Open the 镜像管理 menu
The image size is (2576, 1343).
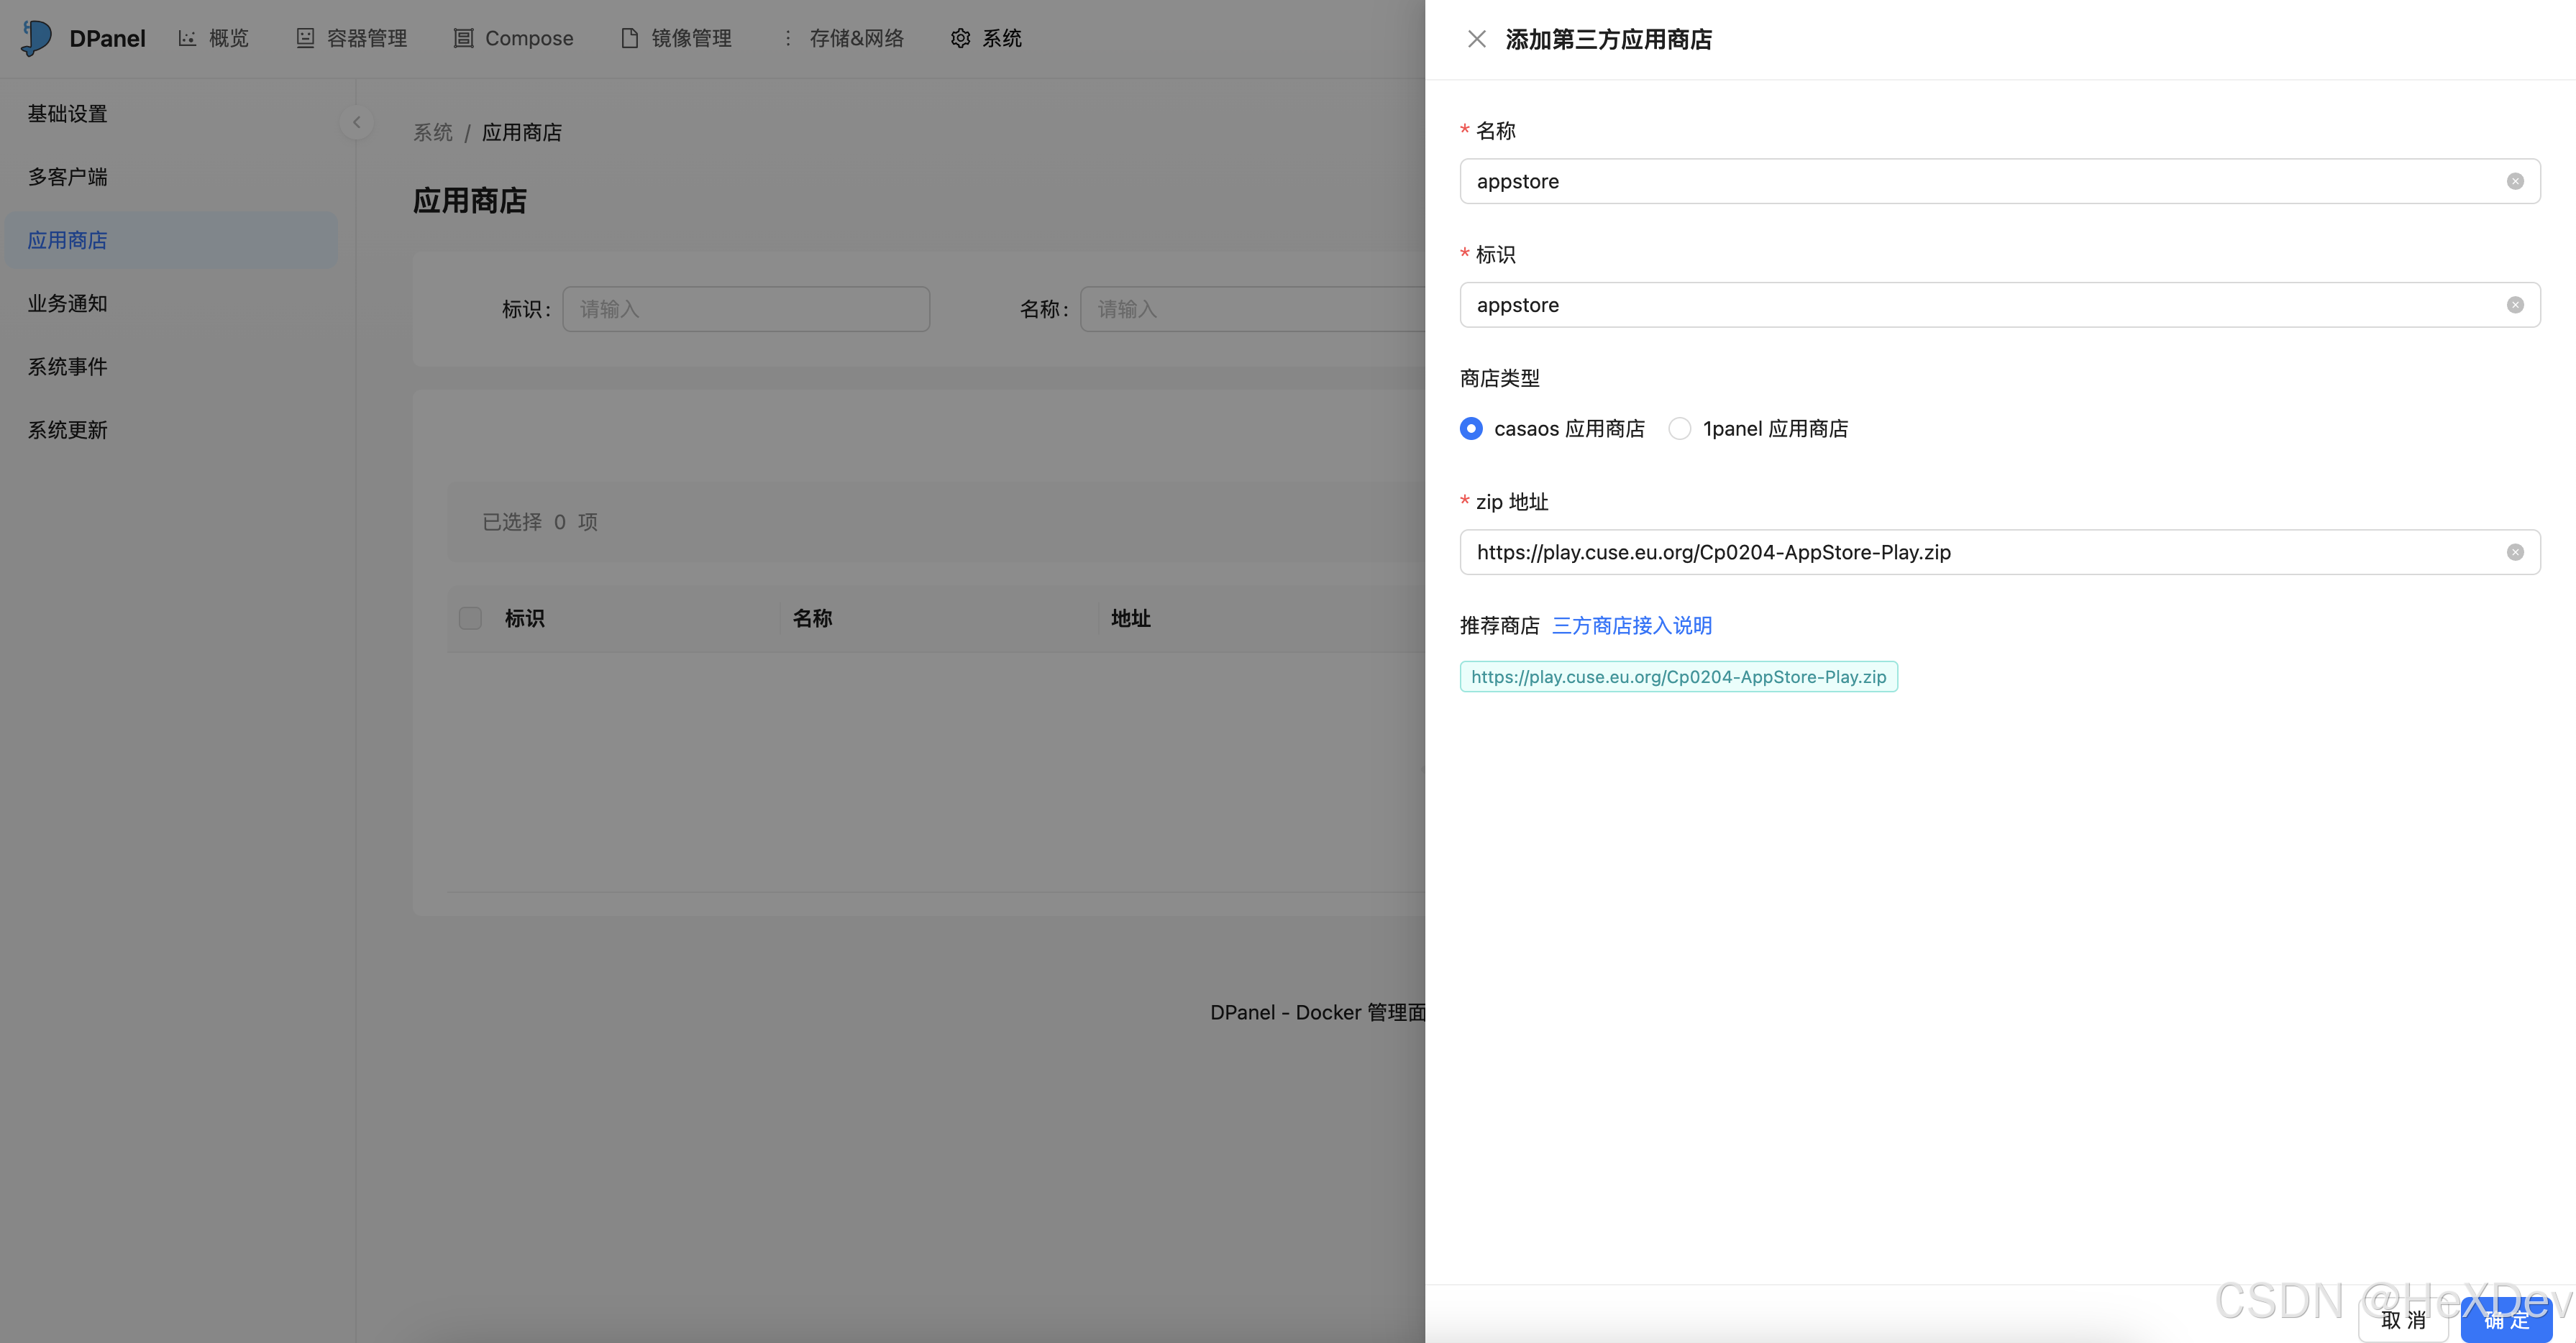coord(676,38)
